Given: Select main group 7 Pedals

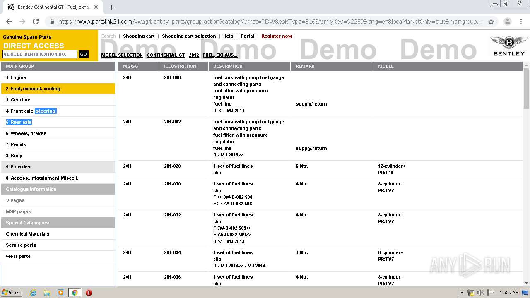Looking at the screenshot, I should 58,144.
